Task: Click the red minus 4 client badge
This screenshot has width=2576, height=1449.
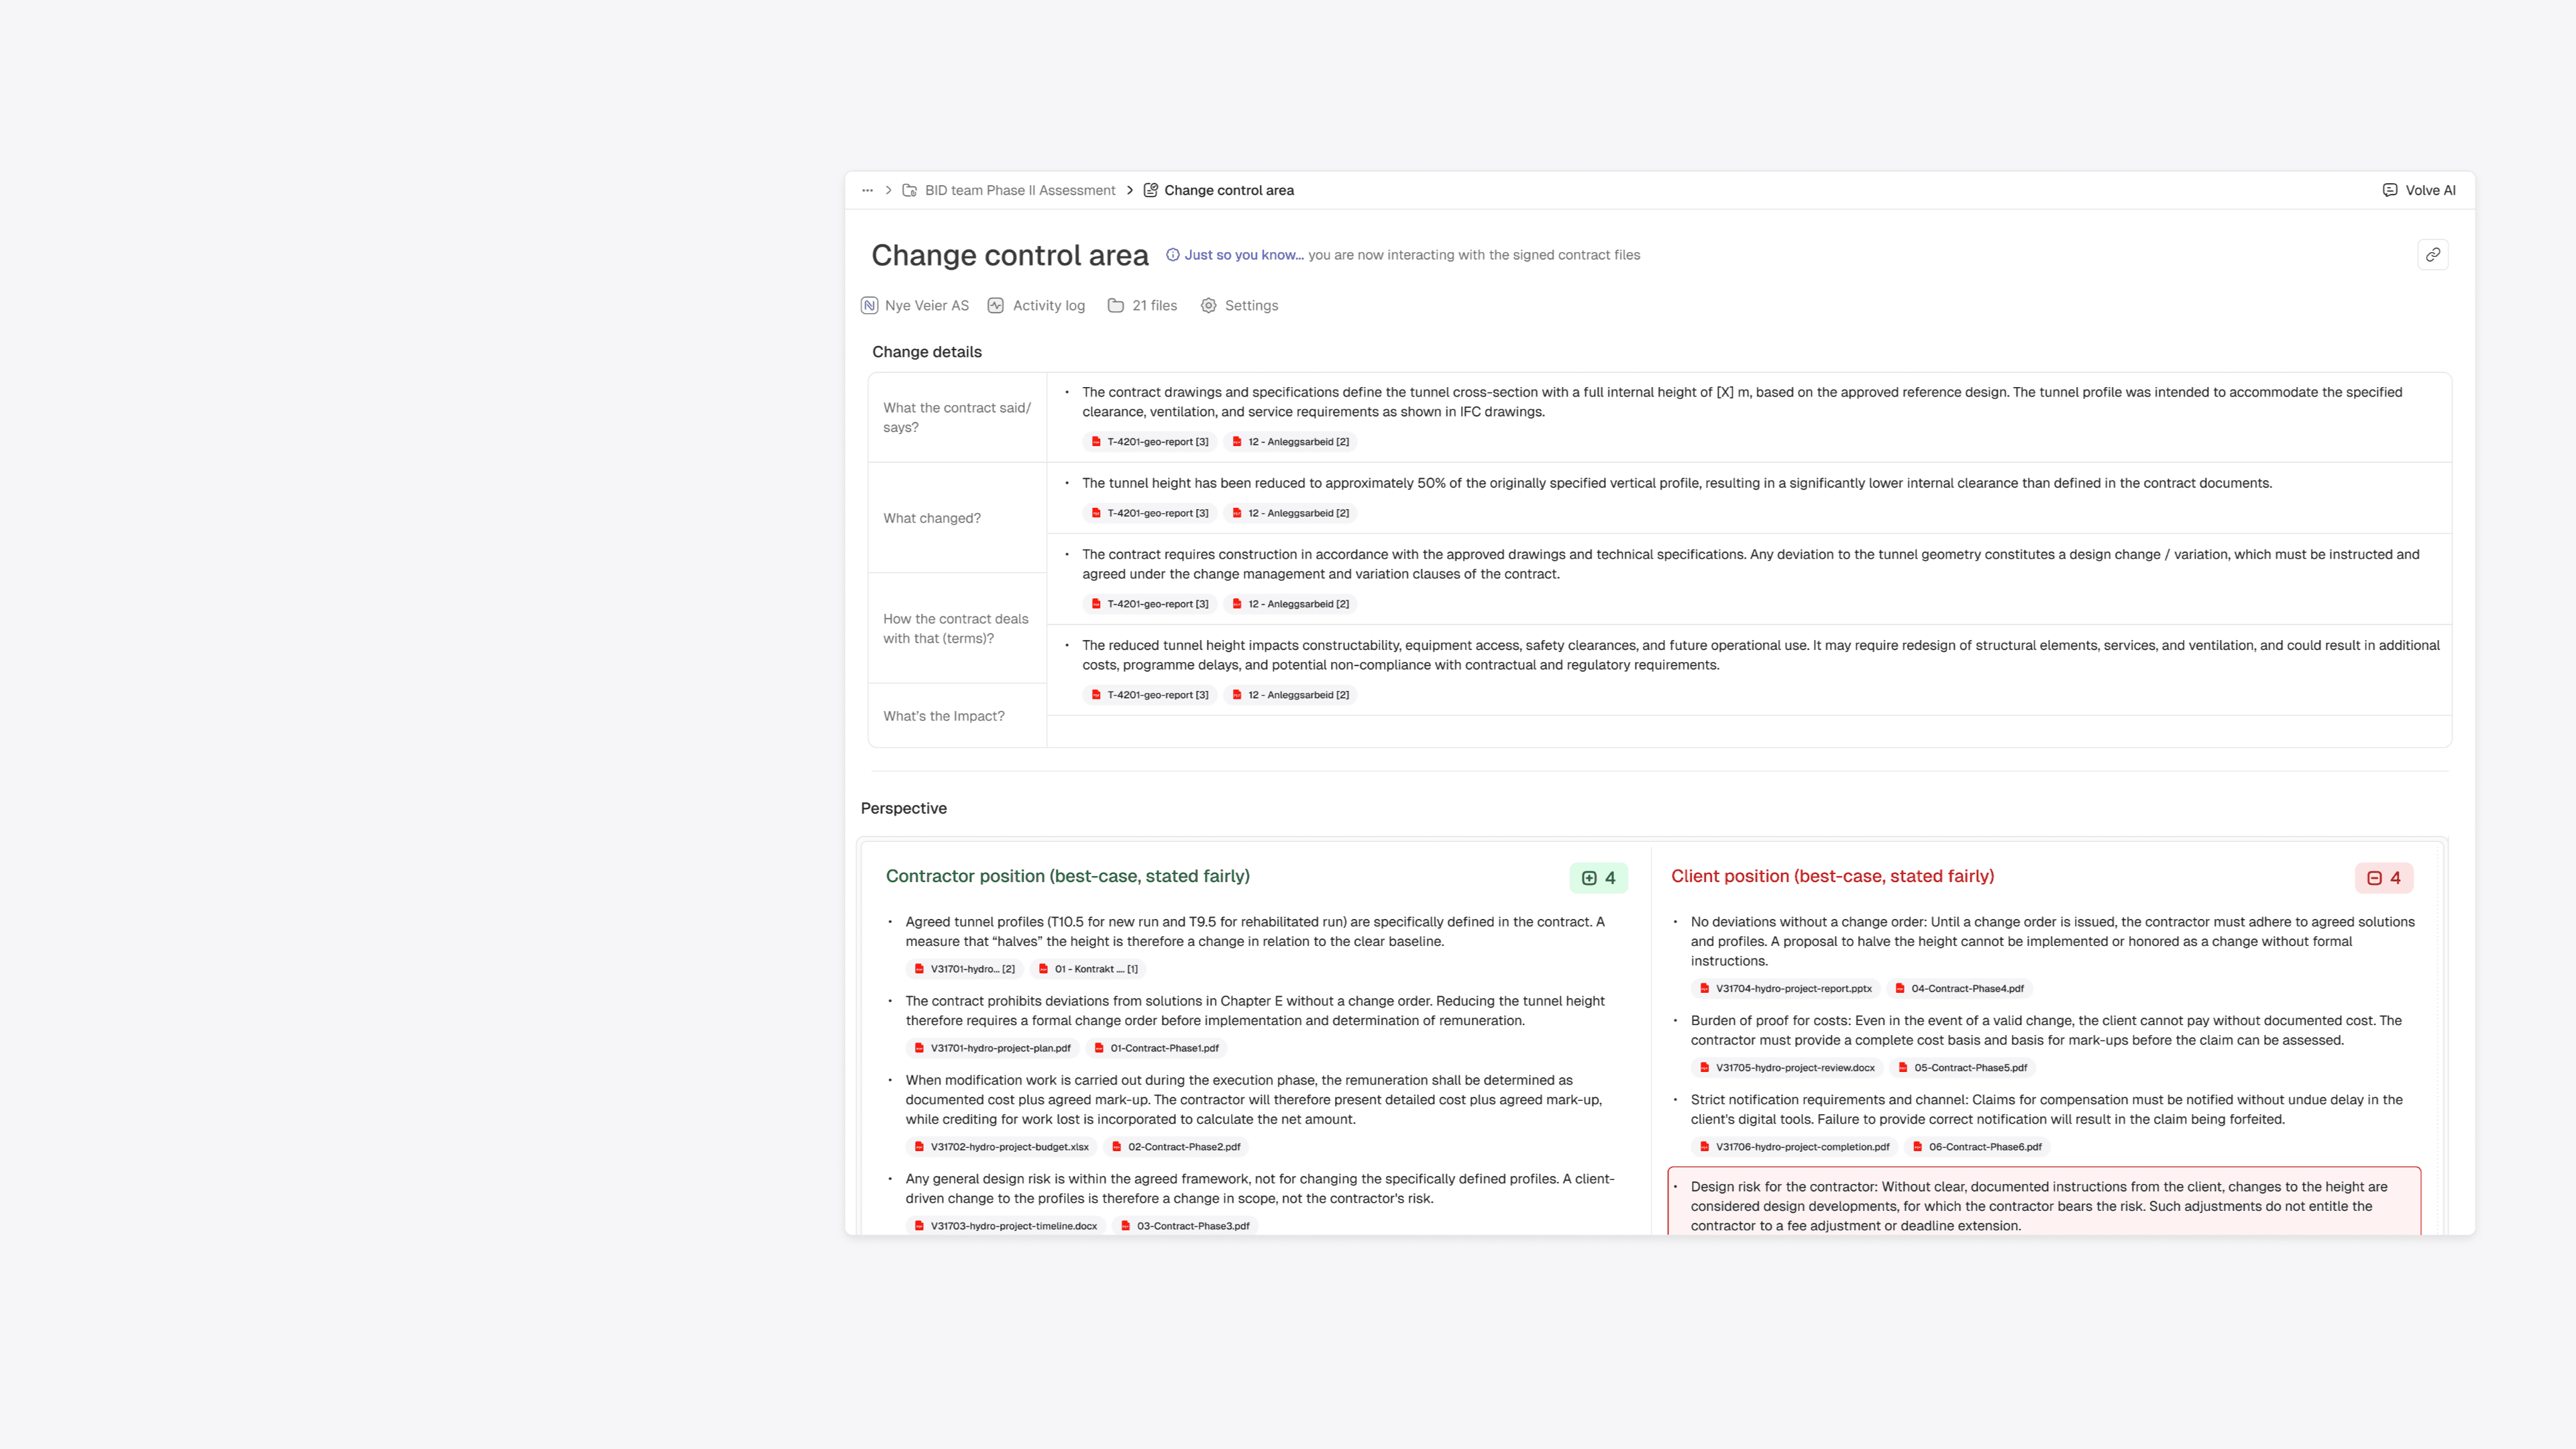Action: click(x=2383, y=878)
